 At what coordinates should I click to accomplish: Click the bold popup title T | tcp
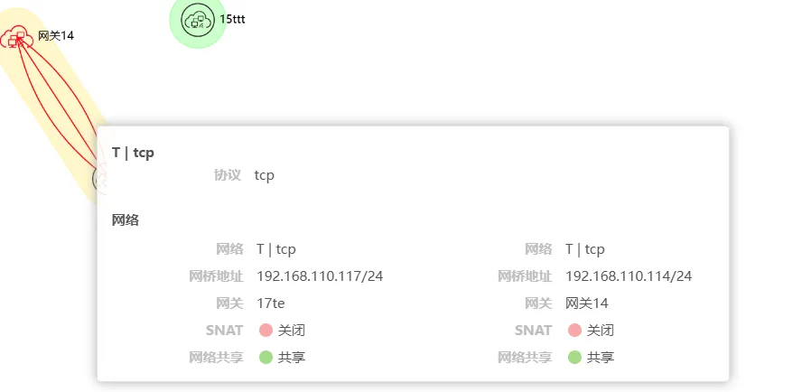tap(133, 153)
